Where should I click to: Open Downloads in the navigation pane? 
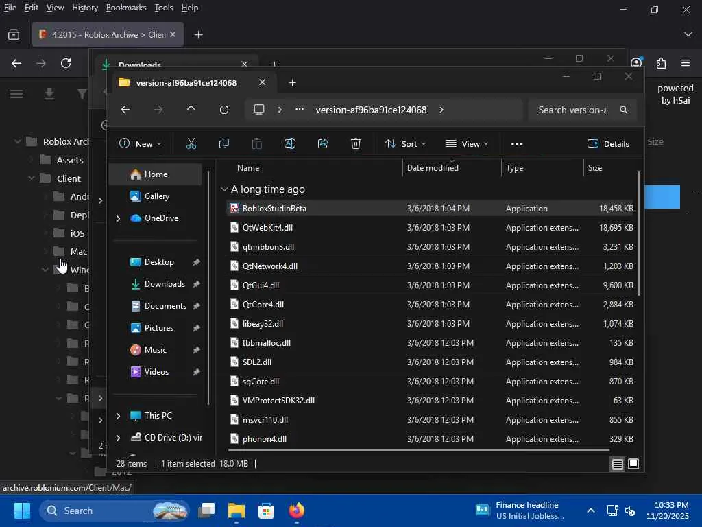[165, 284]
